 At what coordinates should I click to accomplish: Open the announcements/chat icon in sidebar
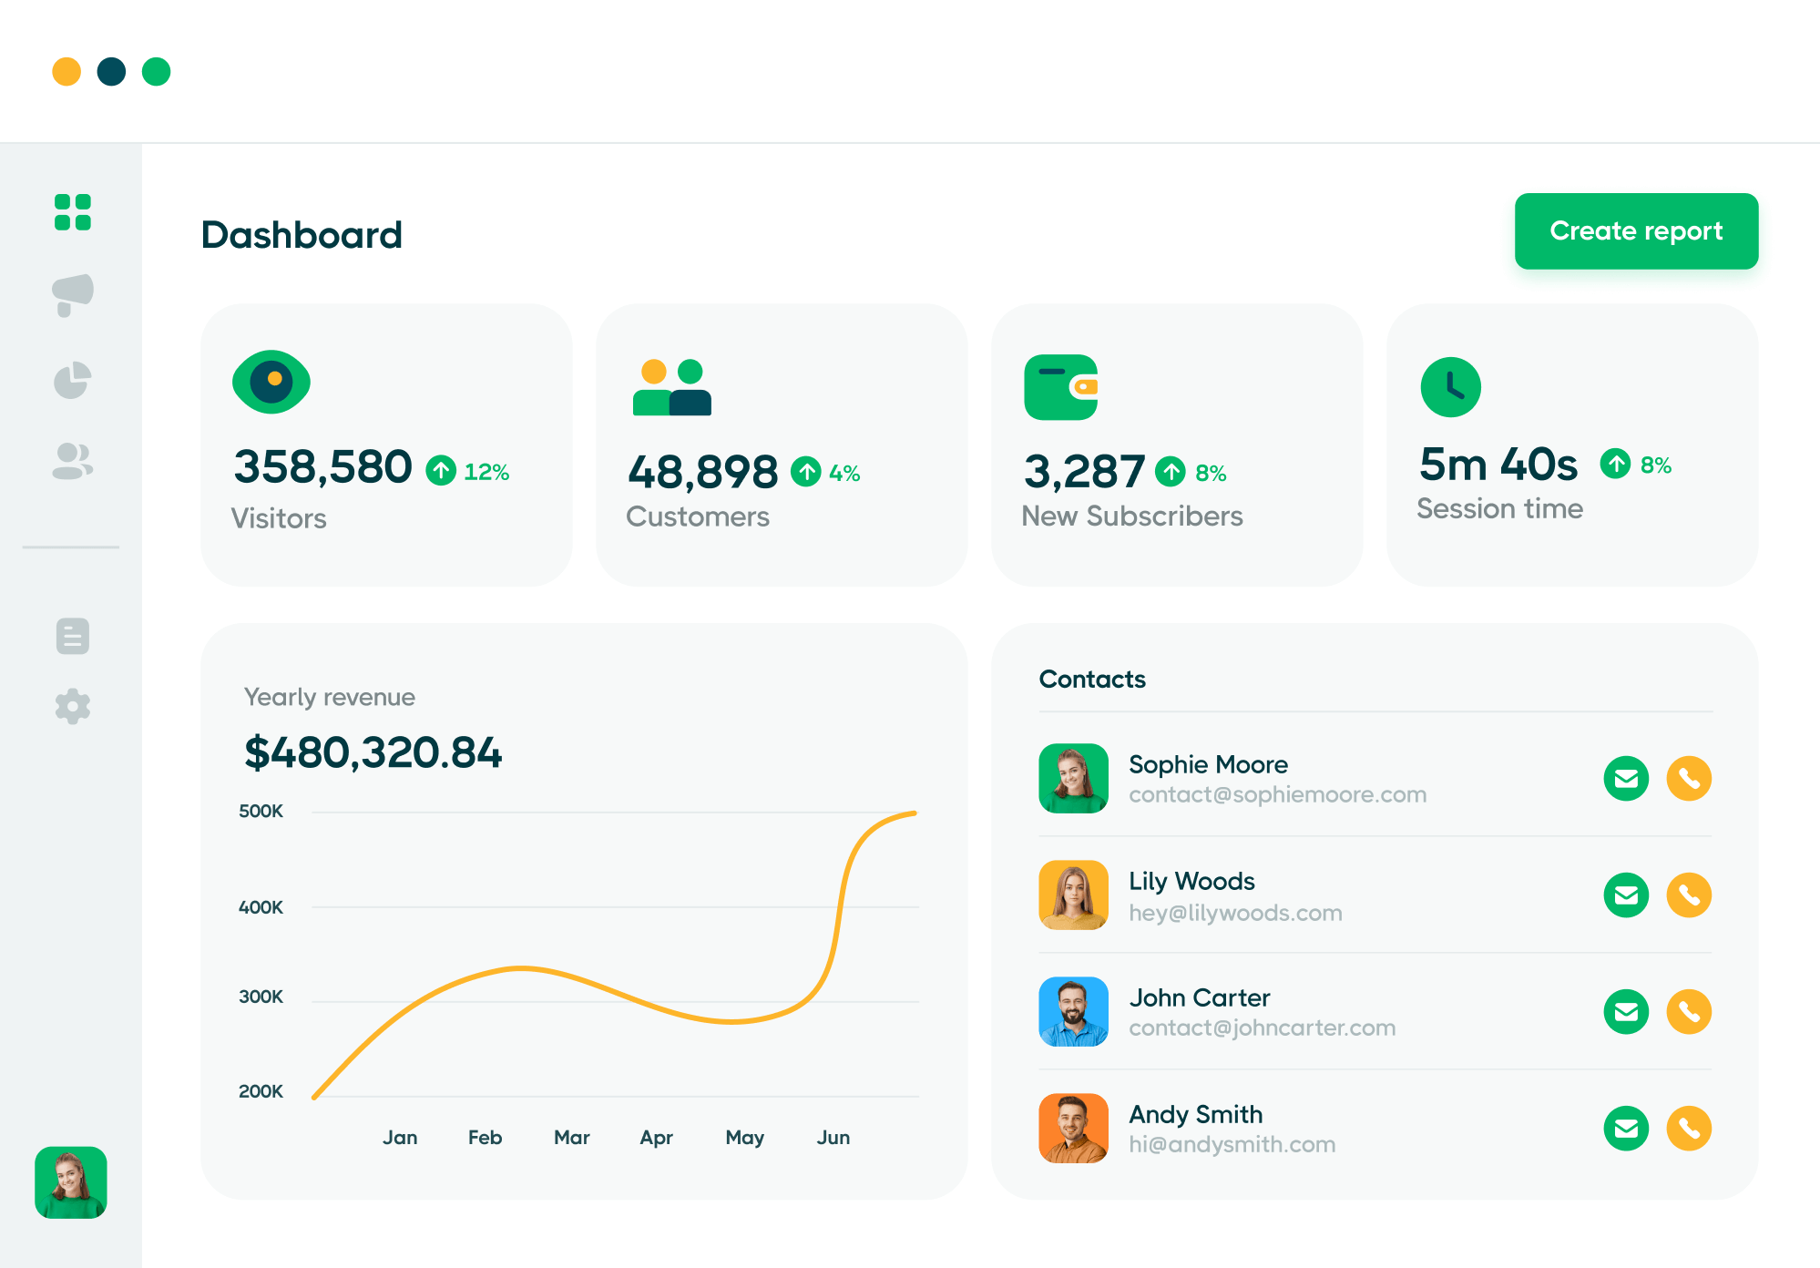(73, 294)
